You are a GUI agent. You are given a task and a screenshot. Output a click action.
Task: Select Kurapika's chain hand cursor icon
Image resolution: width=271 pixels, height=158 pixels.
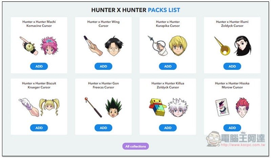157,45
